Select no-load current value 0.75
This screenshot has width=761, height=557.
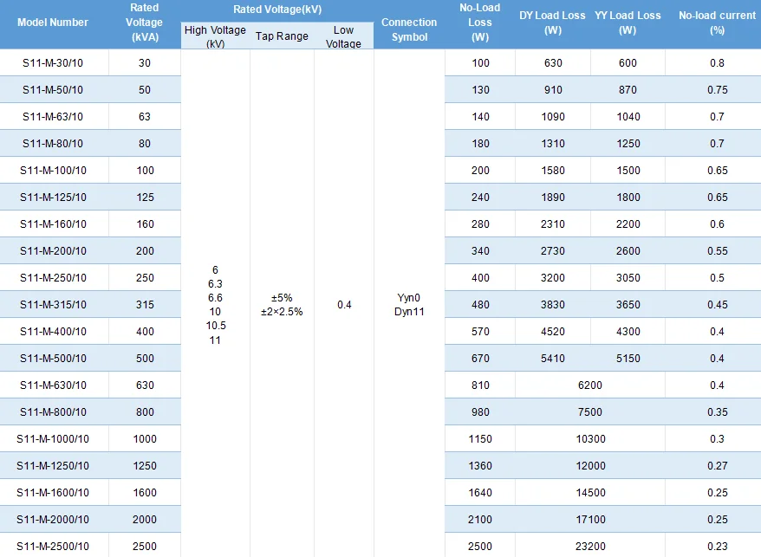[718, 90]
